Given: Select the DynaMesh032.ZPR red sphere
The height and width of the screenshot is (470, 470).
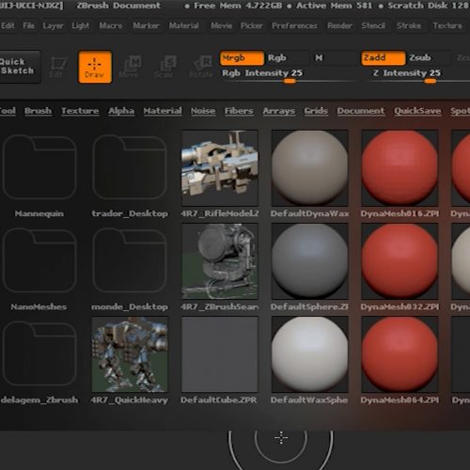Looking at the screenshot, I should 399,261.
